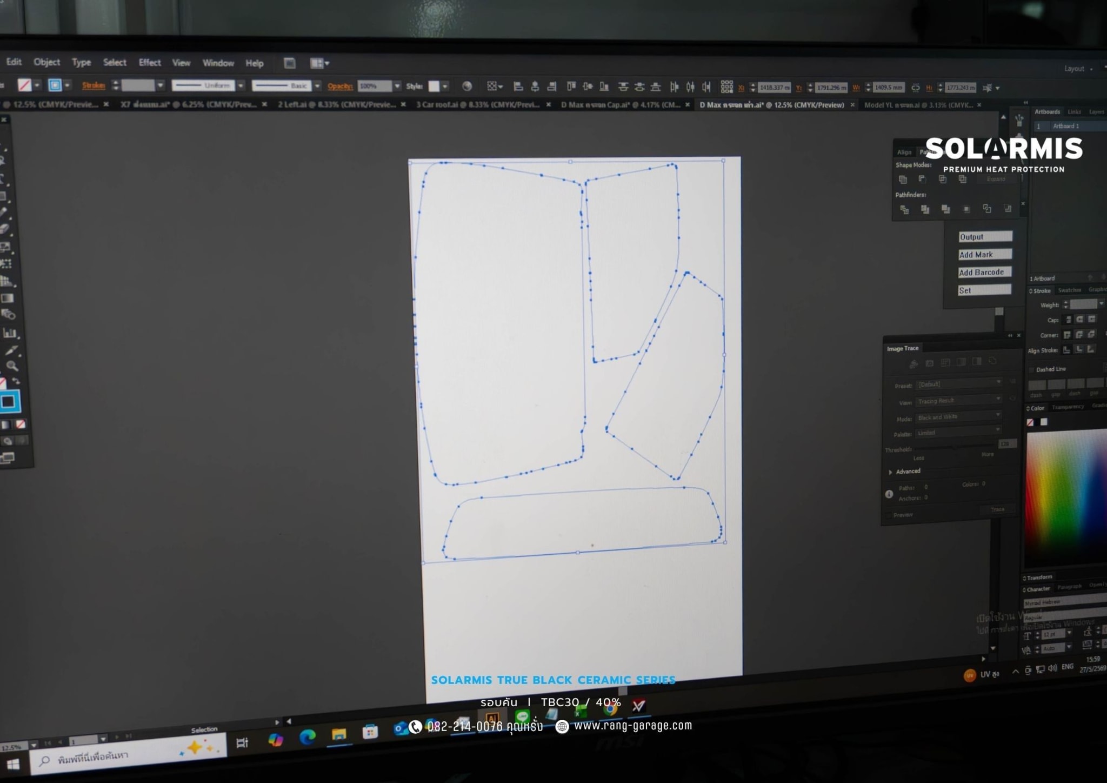The image size is (1107, 783).
Task: Click the Windows Start button
Action: point(13,764)
